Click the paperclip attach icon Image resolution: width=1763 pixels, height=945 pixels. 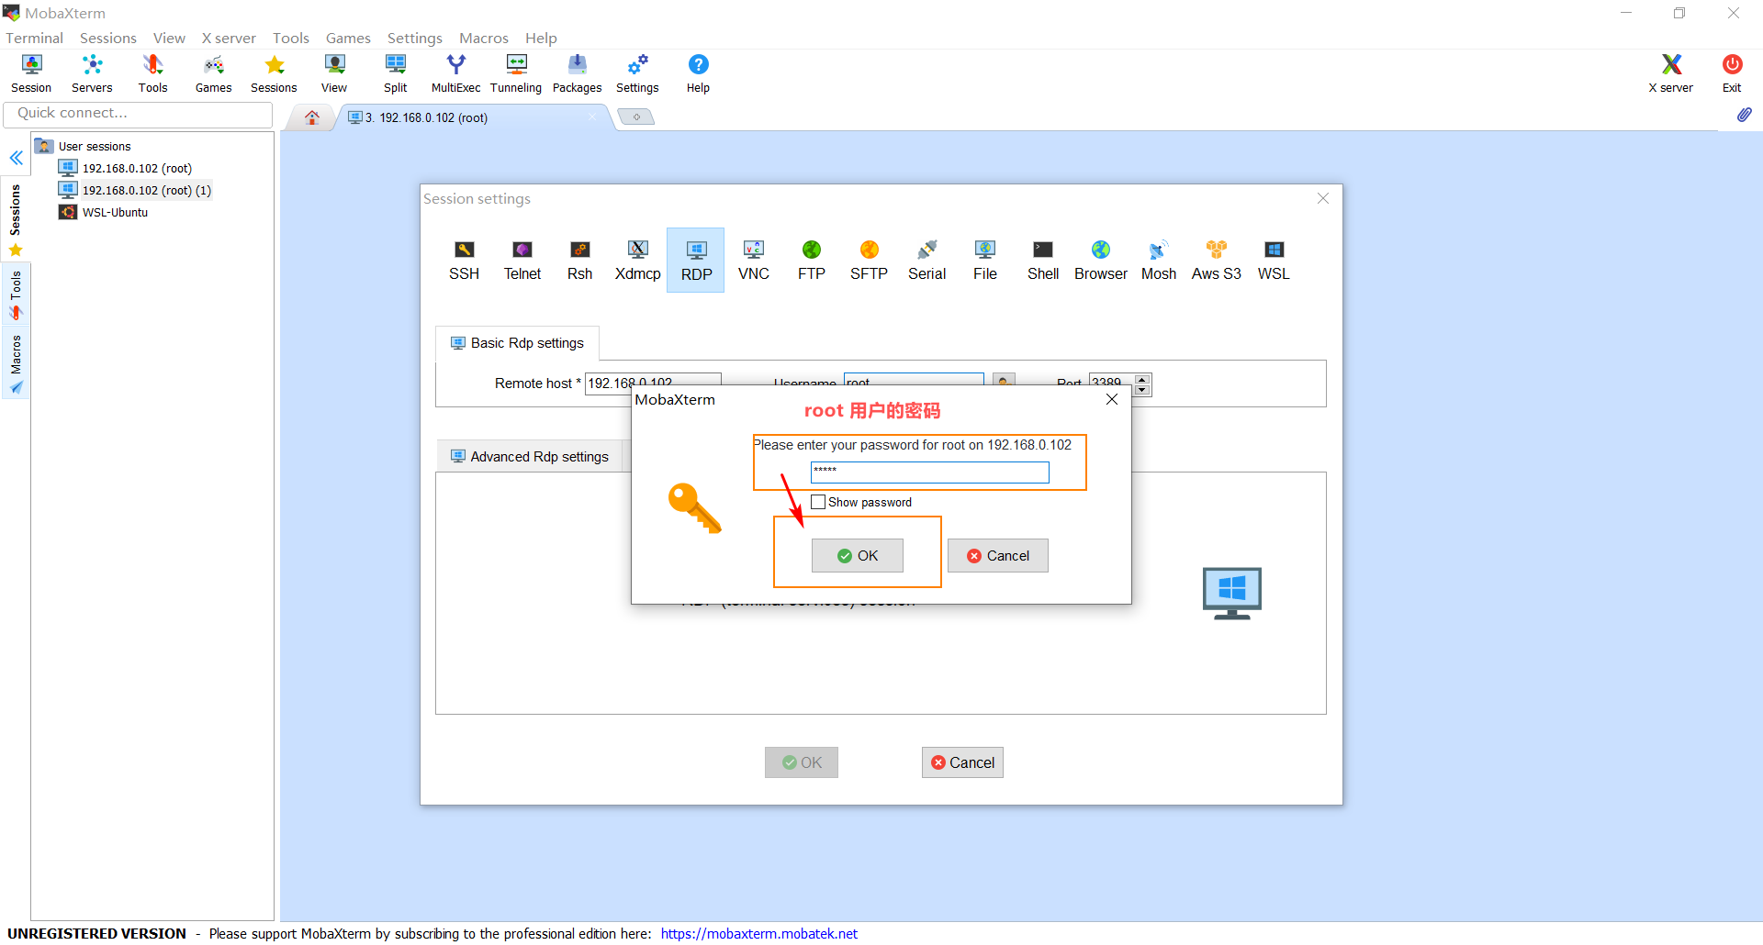point(1744,115)
